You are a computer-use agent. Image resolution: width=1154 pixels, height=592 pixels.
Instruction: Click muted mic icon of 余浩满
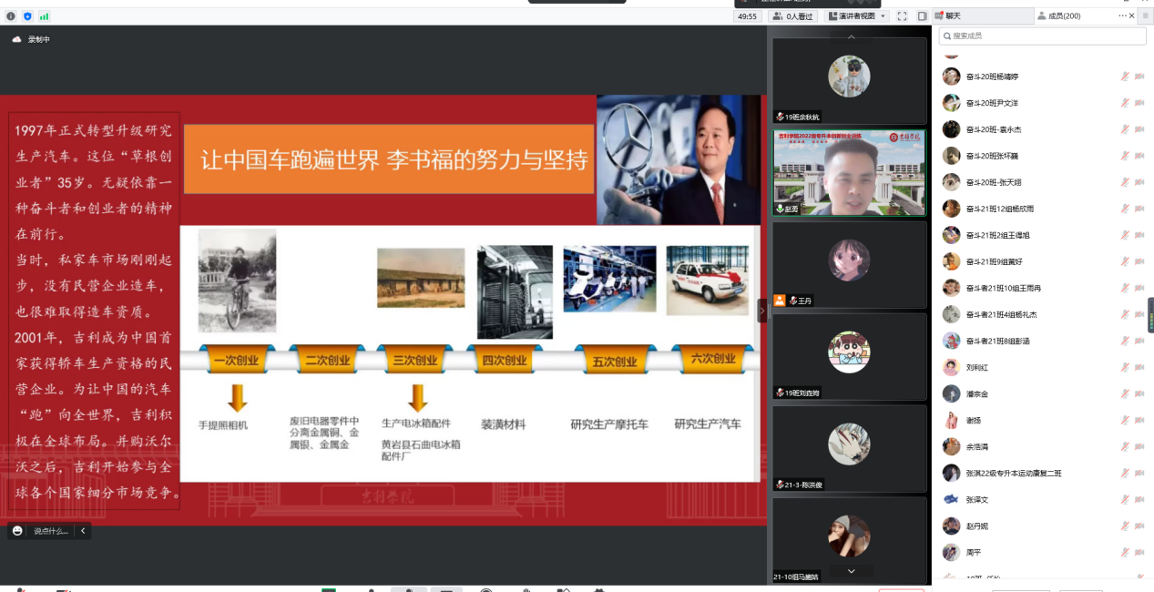click(1125, 447)
